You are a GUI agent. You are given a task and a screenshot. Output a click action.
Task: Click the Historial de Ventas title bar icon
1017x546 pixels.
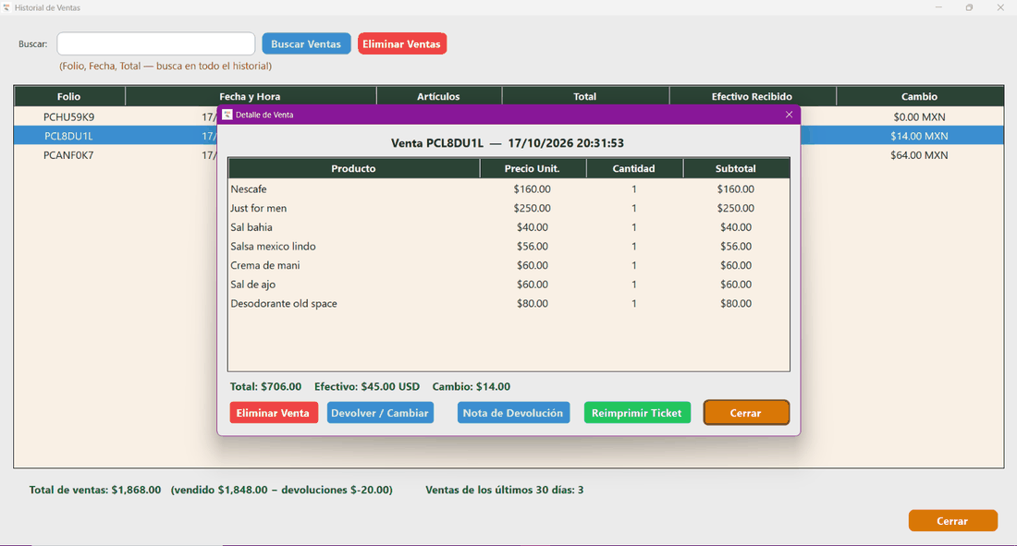(6, 7)
